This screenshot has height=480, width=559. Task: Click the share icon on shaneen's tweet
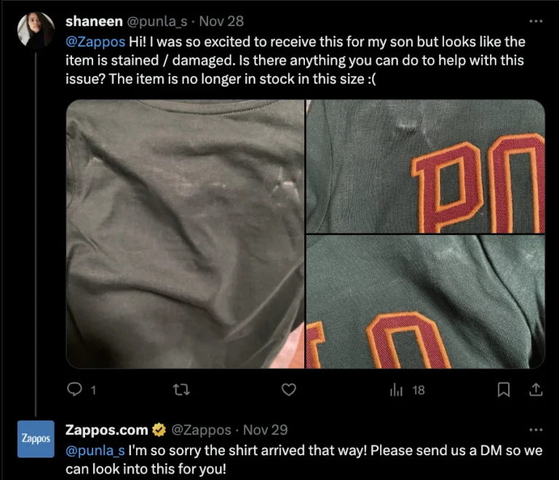point(535,391)
